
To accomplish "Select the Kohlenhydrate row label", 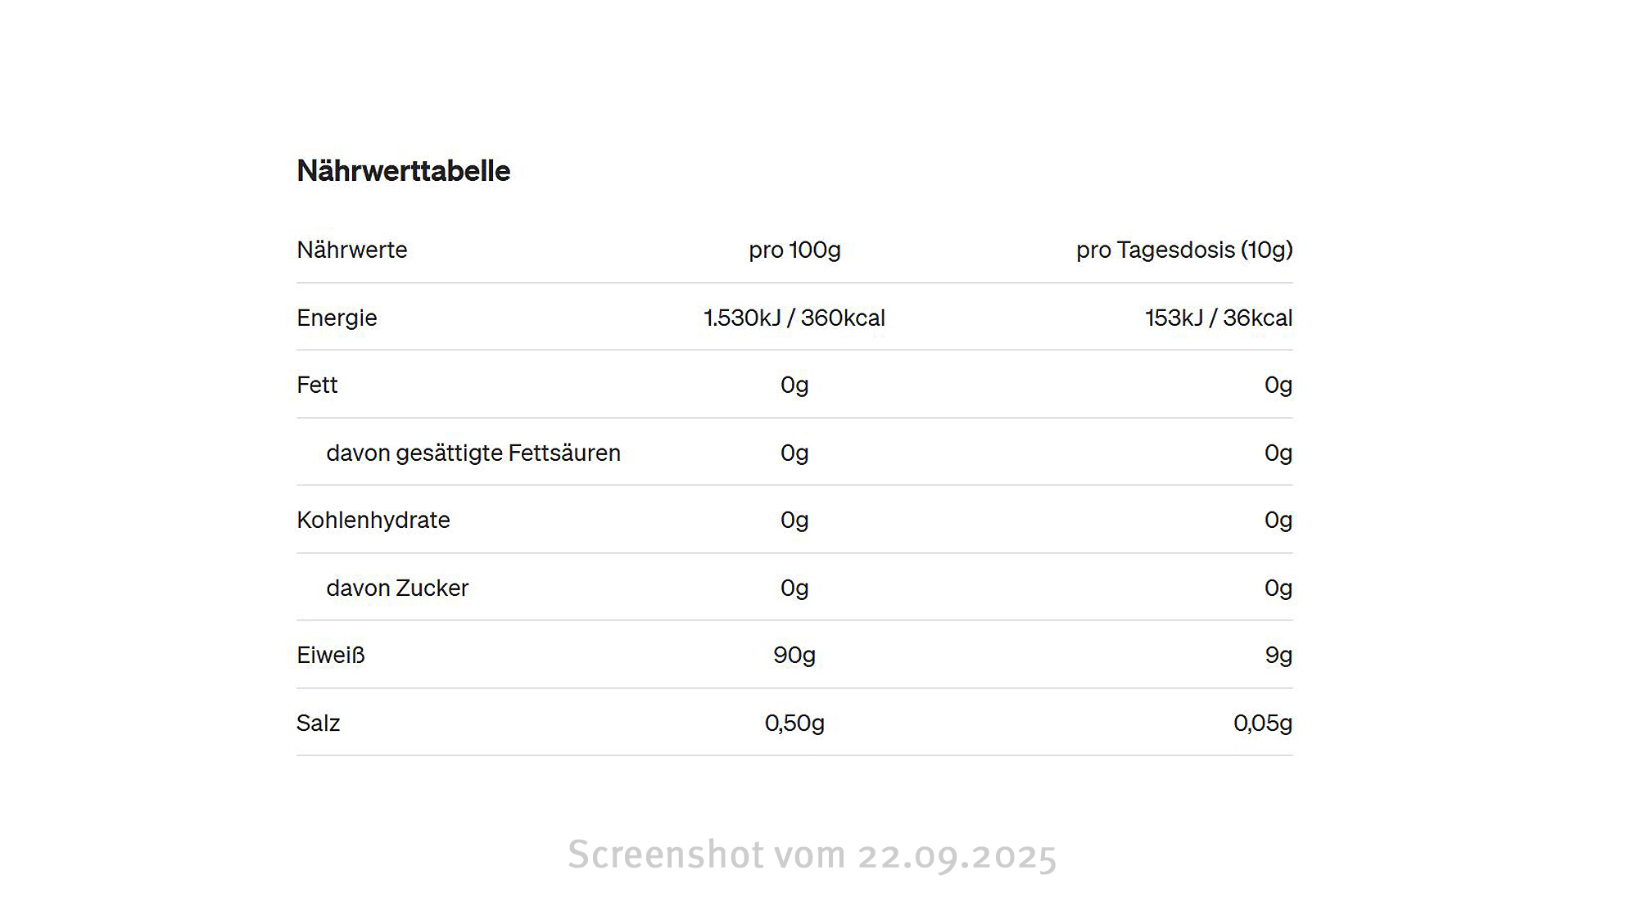I will pyautogui.click(x=373, y=520).
